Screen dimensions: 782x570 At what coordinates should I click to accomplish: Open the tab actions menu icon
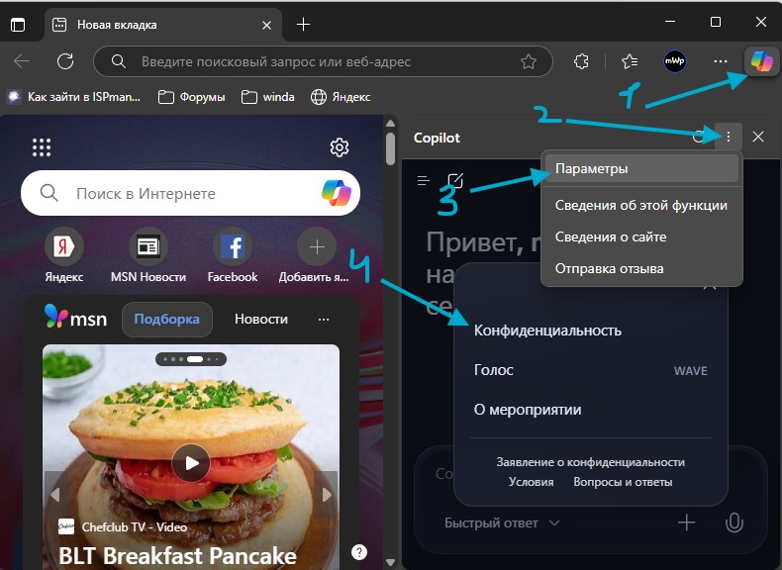(x=18, y=25)
